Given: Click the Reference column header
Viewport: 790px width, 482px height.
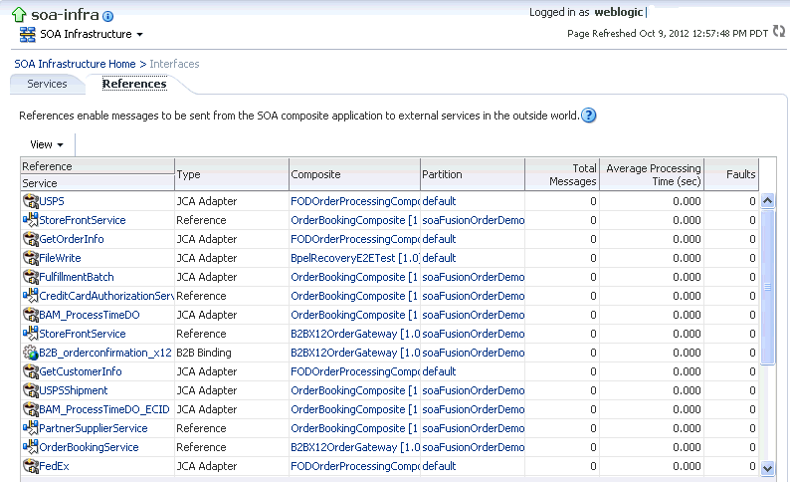Looking at the screenshot, I should [98, 166].
